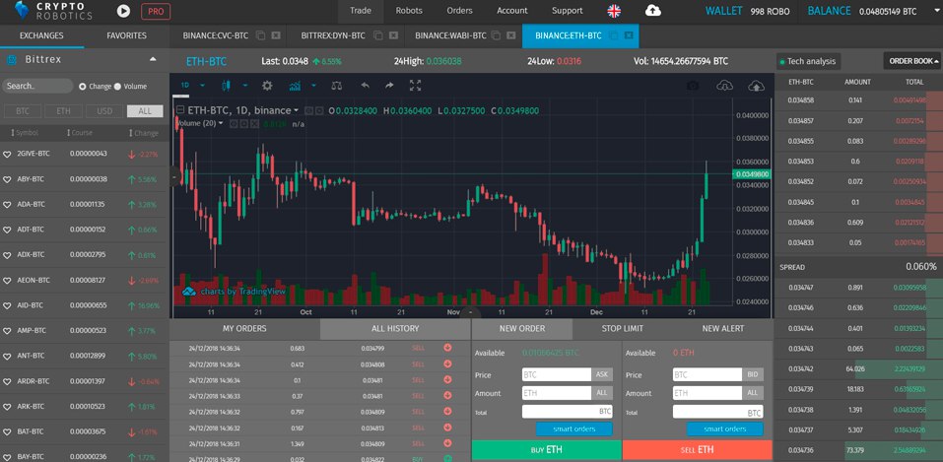Click the candlestick chart style icon
943x462 pixels.
click(x=226, y=86)
